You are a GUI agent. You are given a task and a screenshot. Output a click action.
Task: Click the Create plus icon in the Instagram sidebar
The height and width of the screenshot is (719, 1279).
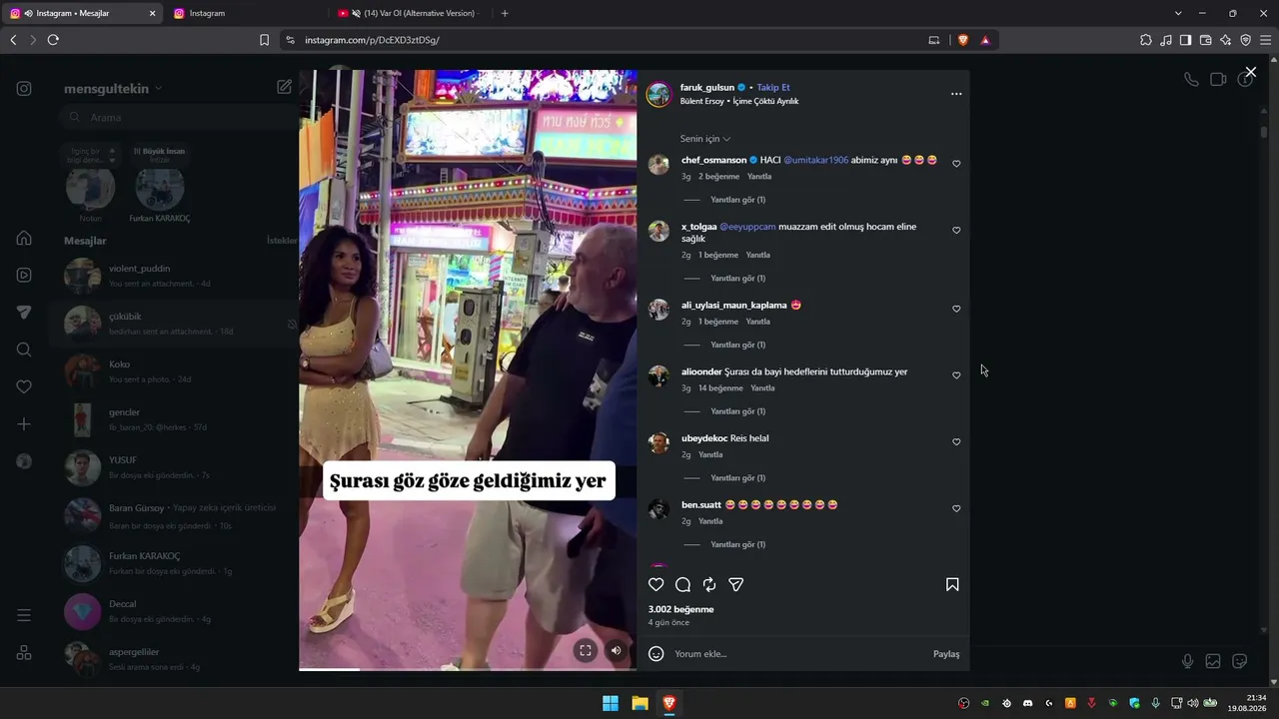click(24, 424)
